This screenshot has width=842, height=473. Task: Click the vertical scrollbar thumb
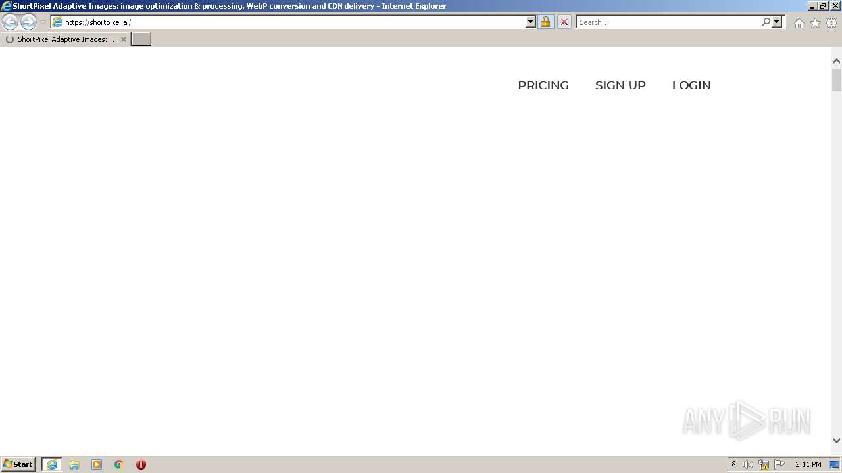tap(837, 79)
